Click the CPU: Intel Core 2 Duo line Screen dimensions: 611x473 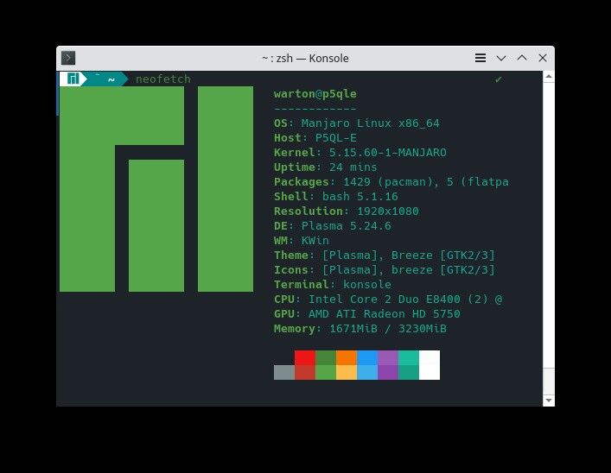click(388, 300)
